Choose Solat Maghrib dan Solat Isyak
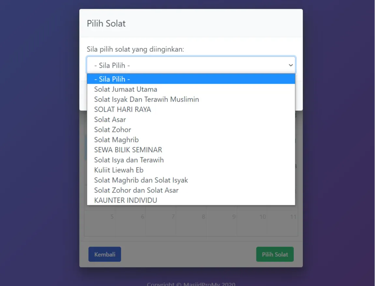Screen dimensions: 375x286 141,180
